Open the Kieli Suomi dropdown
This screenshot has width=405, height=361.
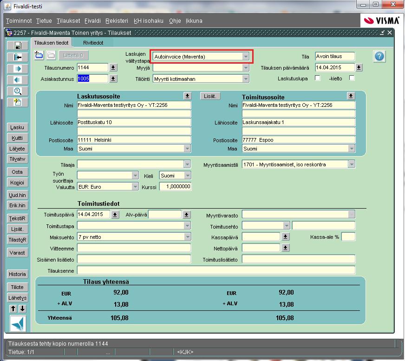(x=188, y=176)
